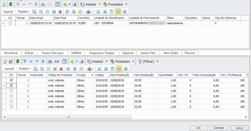Switch to the Diárias tab

coord(29,53)
